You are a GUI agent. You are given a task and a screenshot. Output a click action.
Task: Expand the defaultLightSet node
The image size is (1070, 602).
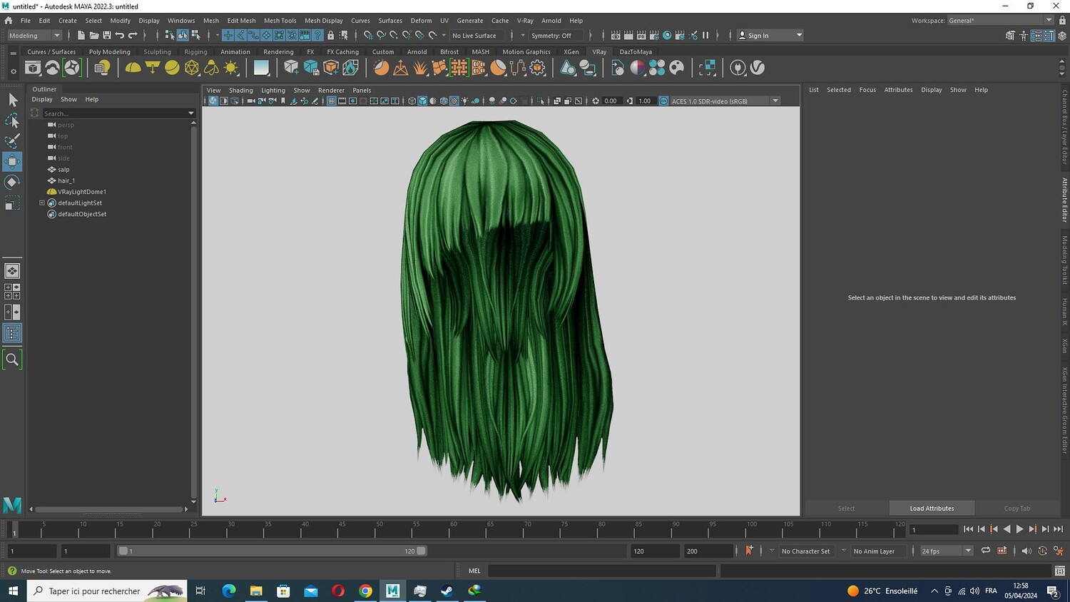tap(42, 203)
